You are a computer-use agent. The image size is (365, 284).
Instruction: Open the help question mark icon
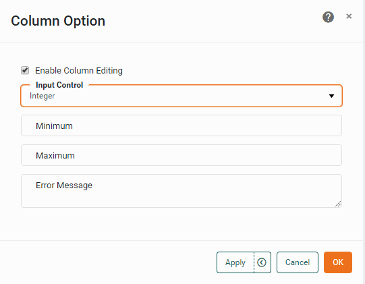(x=328, y=17)
